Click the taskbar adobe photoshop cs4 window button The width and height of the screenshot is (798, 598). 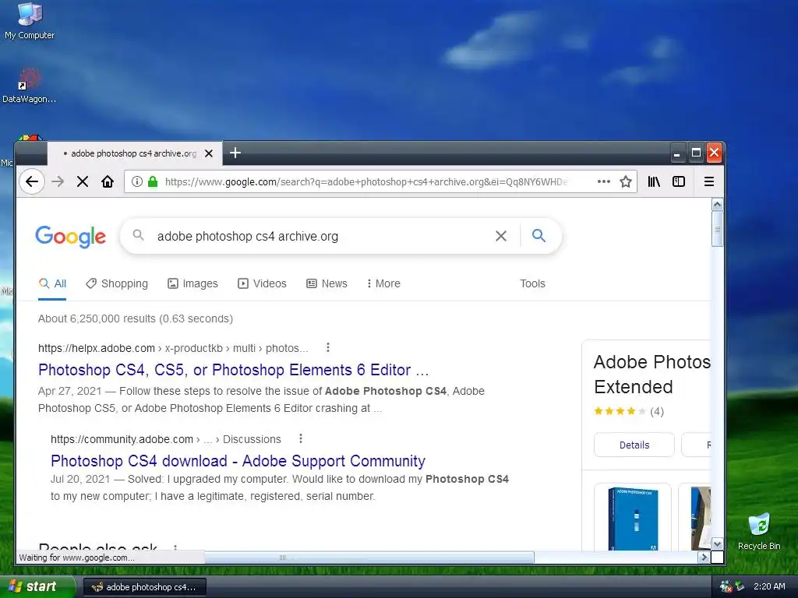[144, 587]
